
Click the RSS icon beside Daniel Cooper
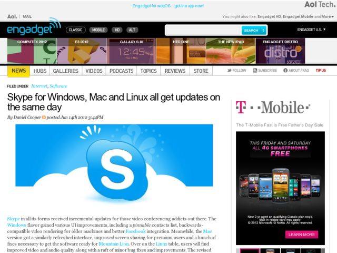click(x=44, y=117)
